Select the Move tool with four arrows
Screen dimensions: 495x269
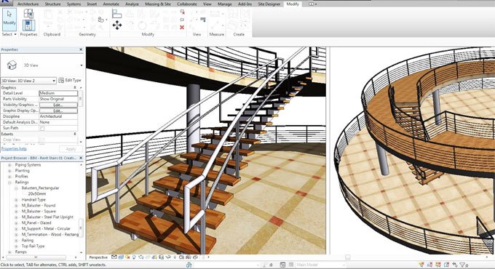(x=116, y=25)
